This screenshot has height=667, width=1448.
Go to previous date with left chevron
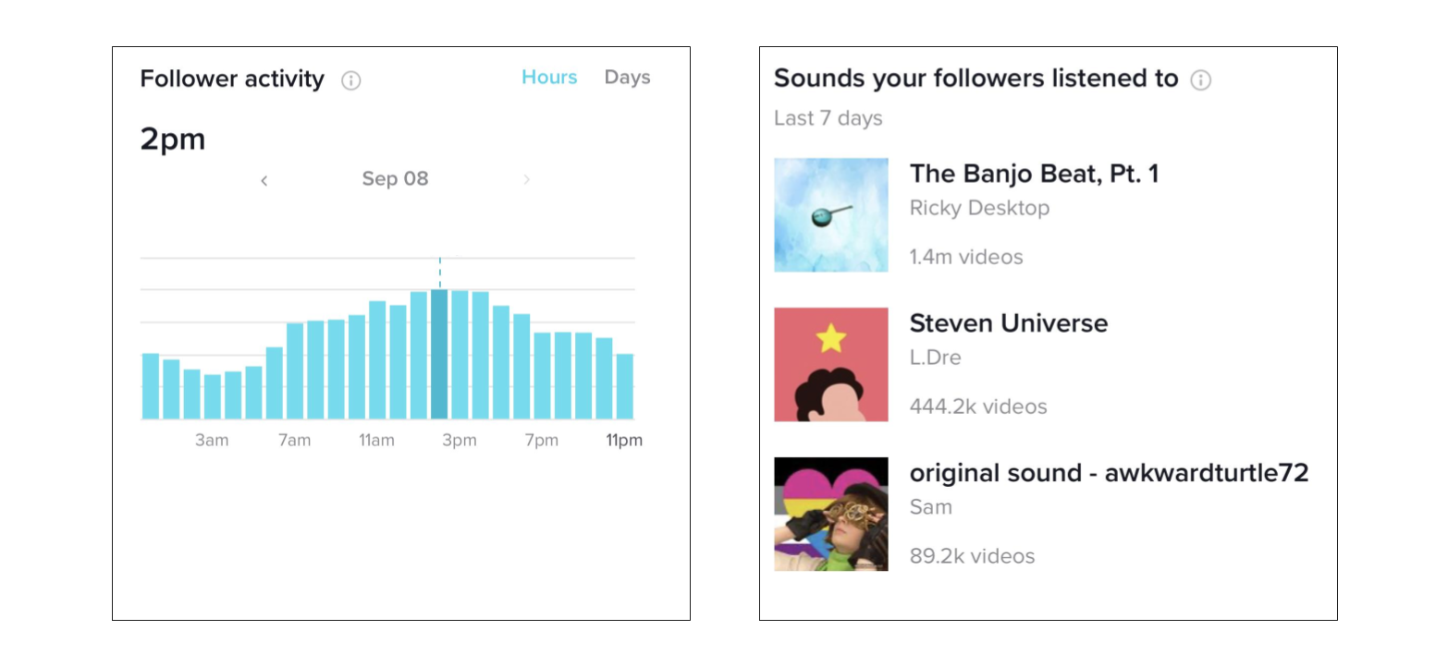(264, 180)
